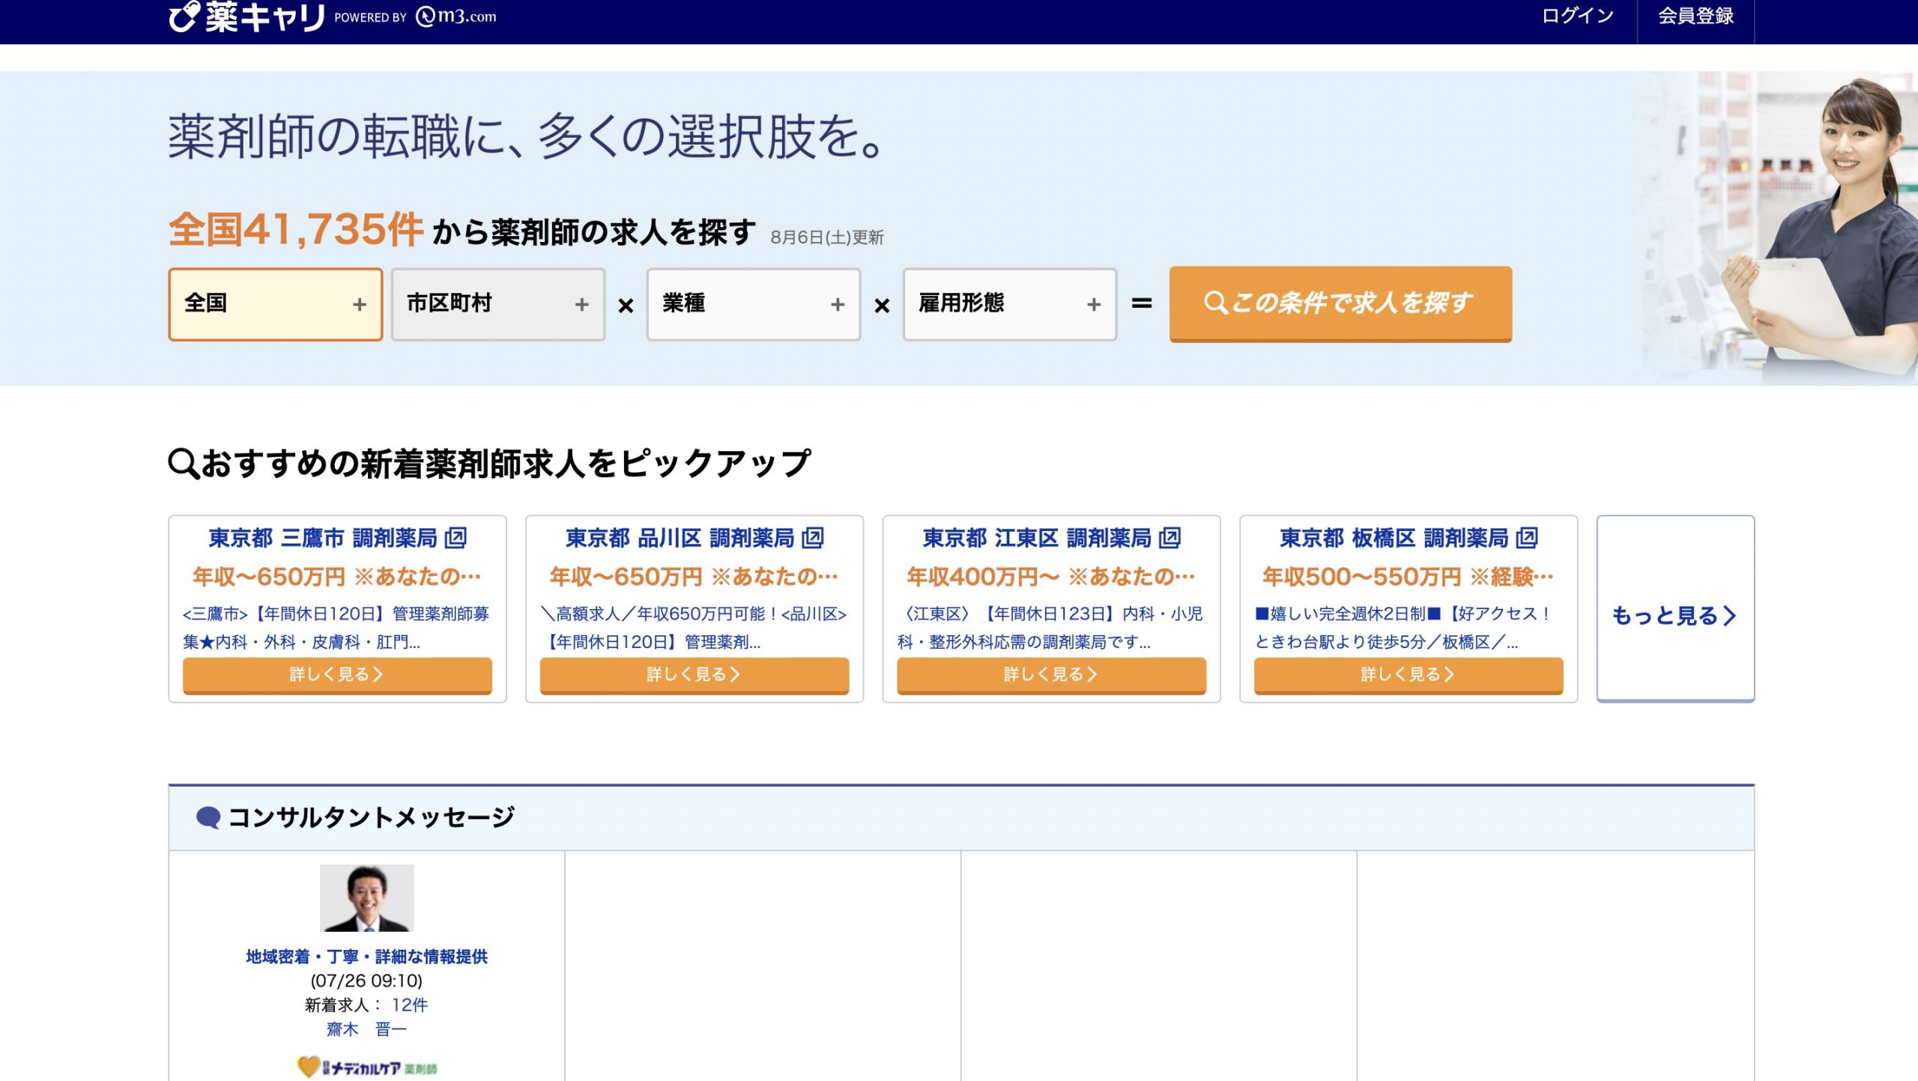The width and height of the screenshot is (1918, 1081).
Task: Open message 地域密着・丁寧・詳細な情報提供
Action: click(x=366, y=957)
